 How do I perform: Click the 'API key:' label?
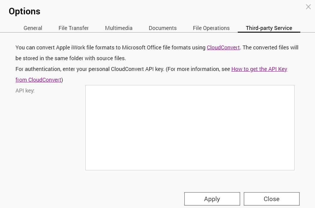(25, 91)
